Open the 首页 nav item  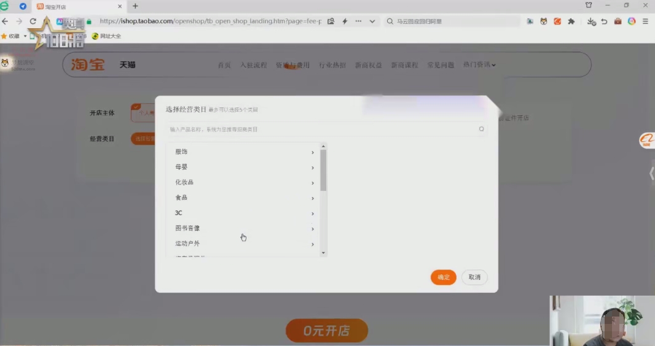click(x=224, y=65)
